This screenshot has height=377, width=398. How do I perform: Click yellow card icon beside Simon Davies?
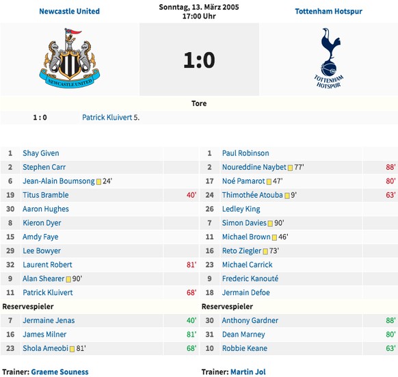[x=270, y=223]
